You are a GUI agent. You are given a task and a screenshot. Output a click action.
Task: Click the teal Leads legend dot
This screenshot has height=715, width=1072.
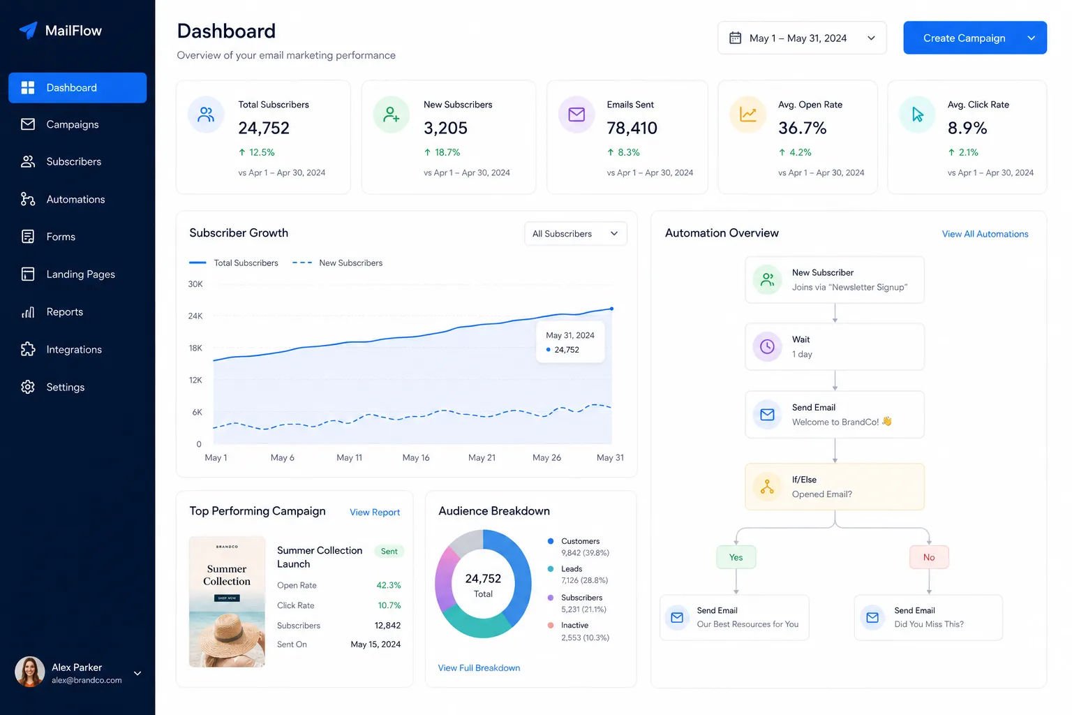(551, 569)
